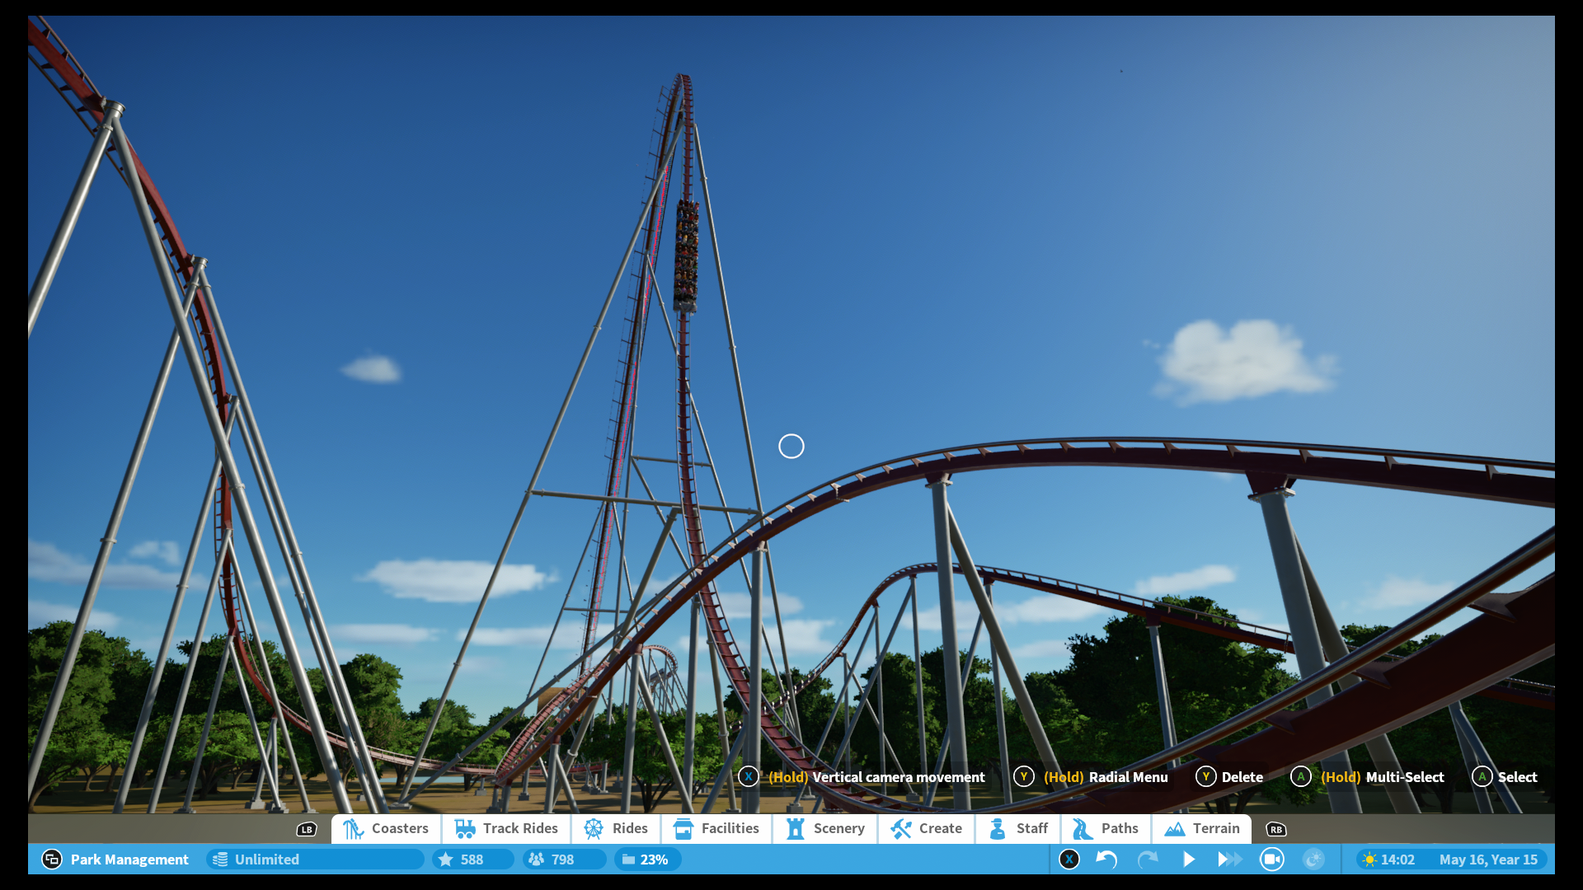Click the undo arrow
This screenshot has height=890, width=1583.
[1106, 860]
